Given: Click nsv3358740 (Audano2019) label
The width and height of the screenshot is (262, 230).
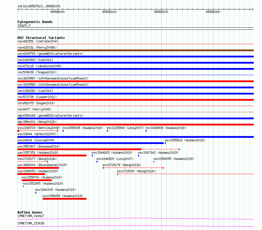Looking at the screenshot, I should (42, 177).
